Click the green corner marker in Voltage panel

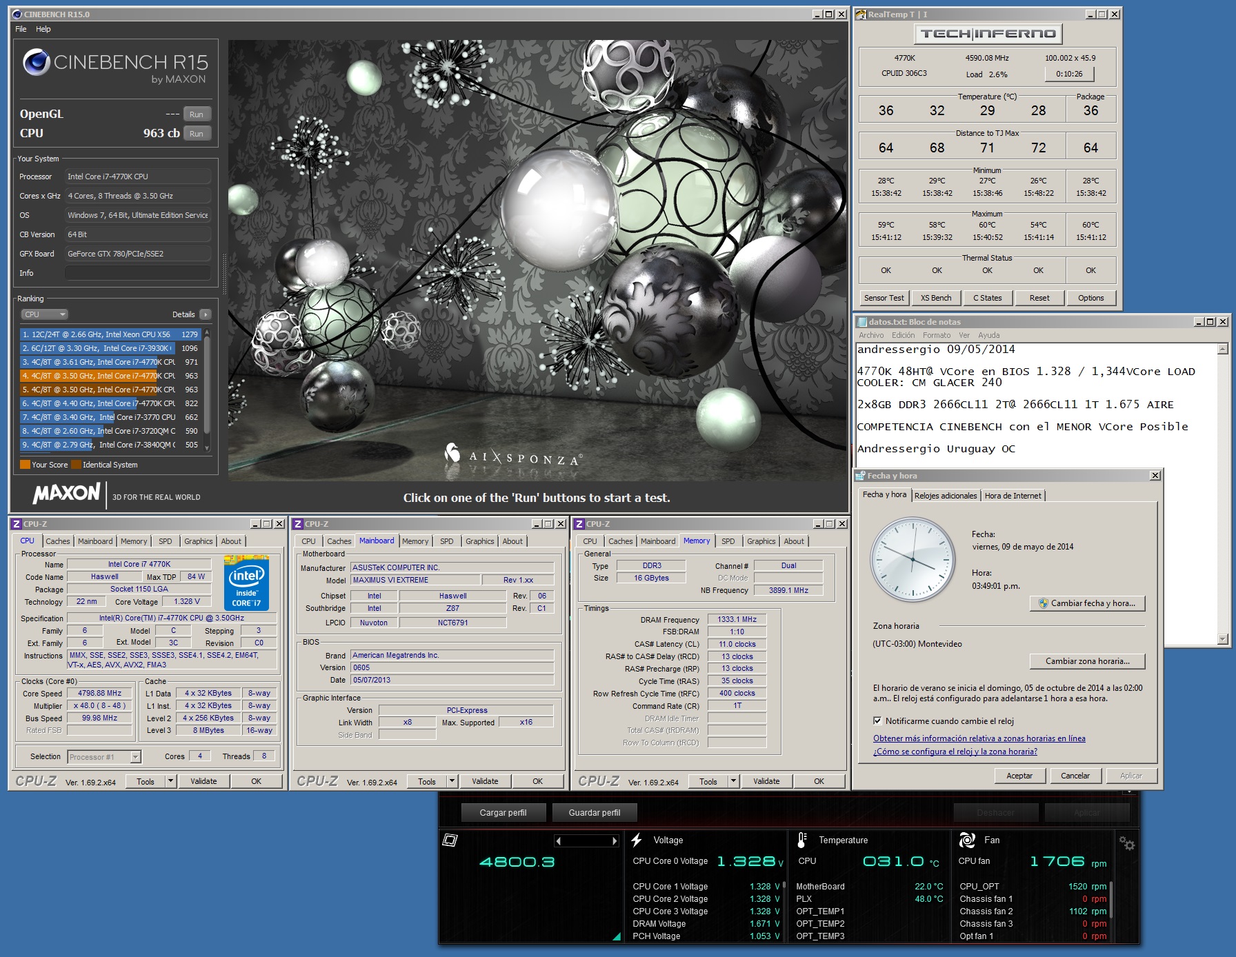tap(617, 936)
